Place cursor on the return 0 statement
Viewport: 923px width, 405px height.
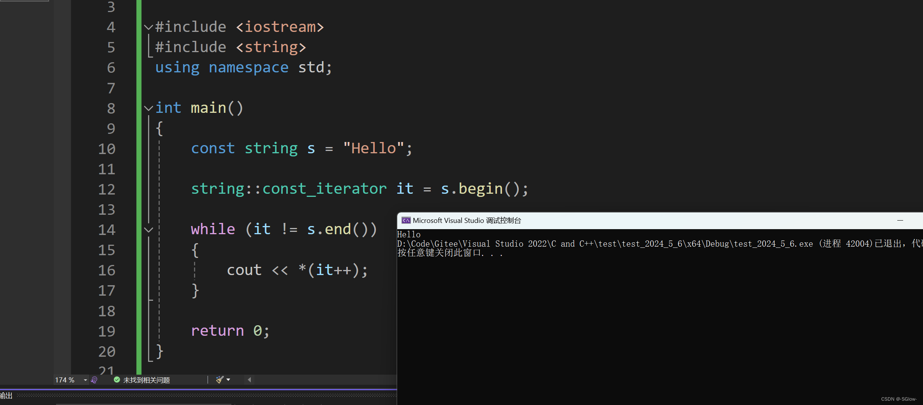230,331
